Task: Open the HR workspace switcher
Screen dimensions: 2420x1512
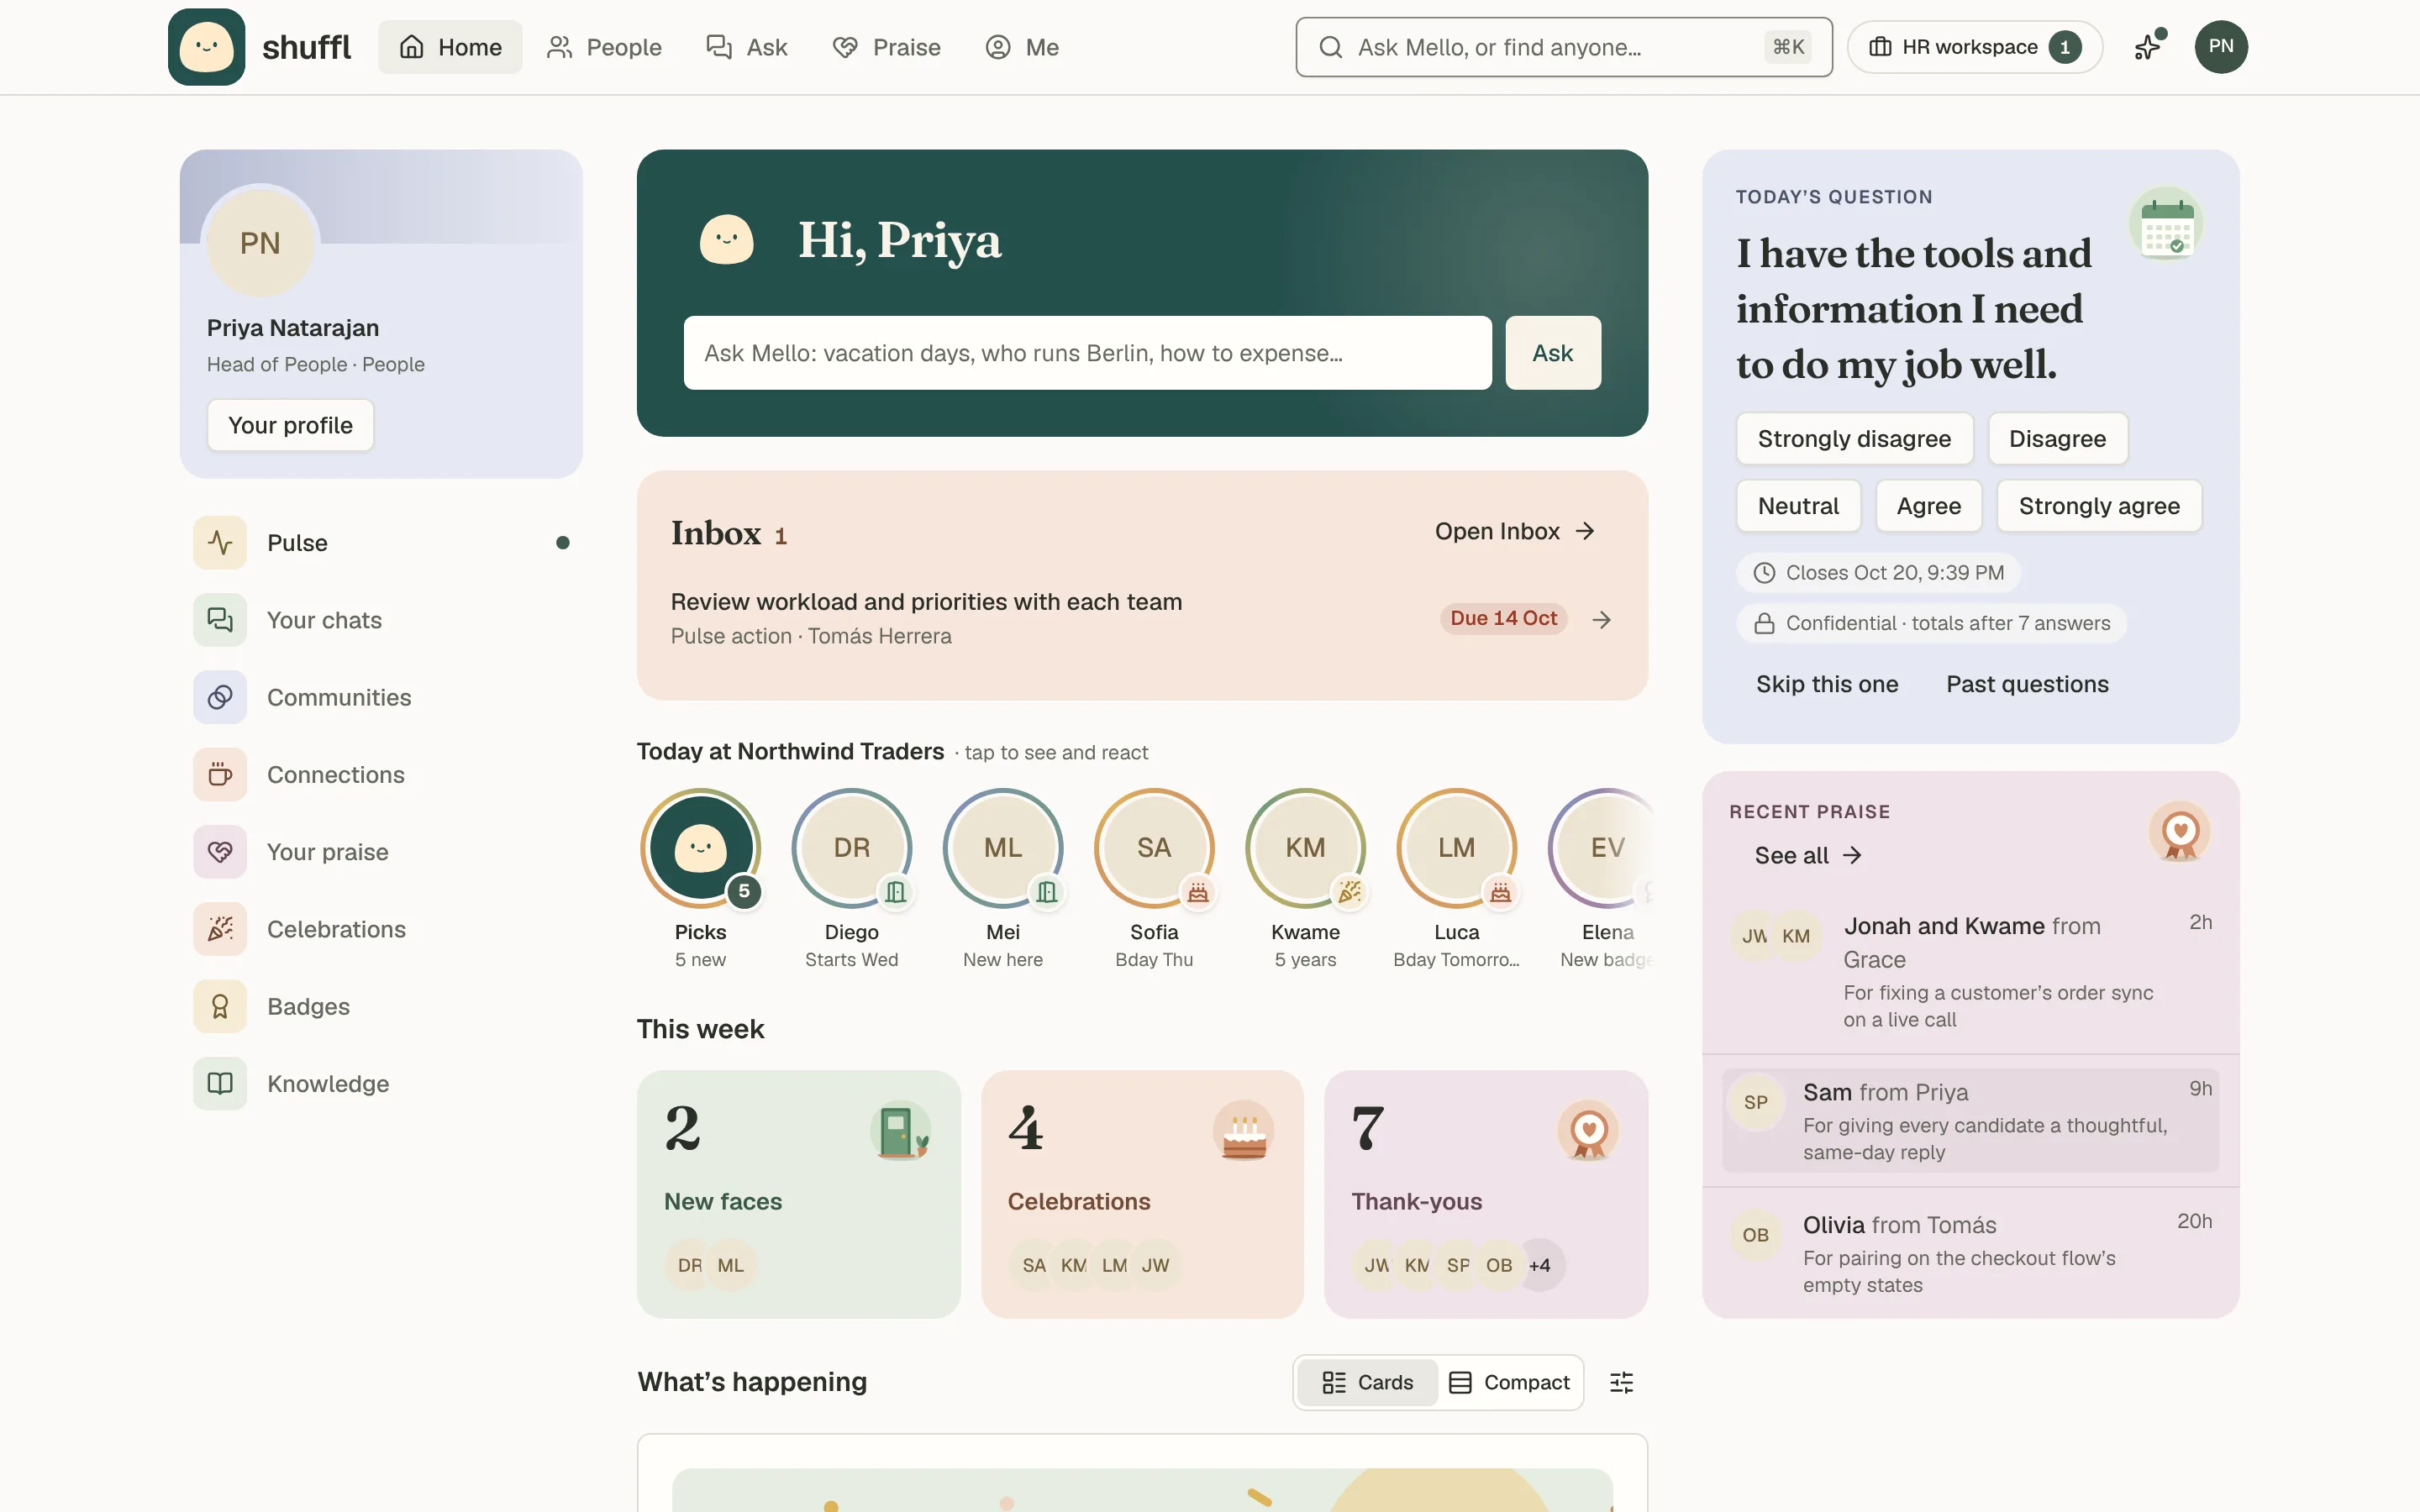Action: click(x=1974, y=47)
